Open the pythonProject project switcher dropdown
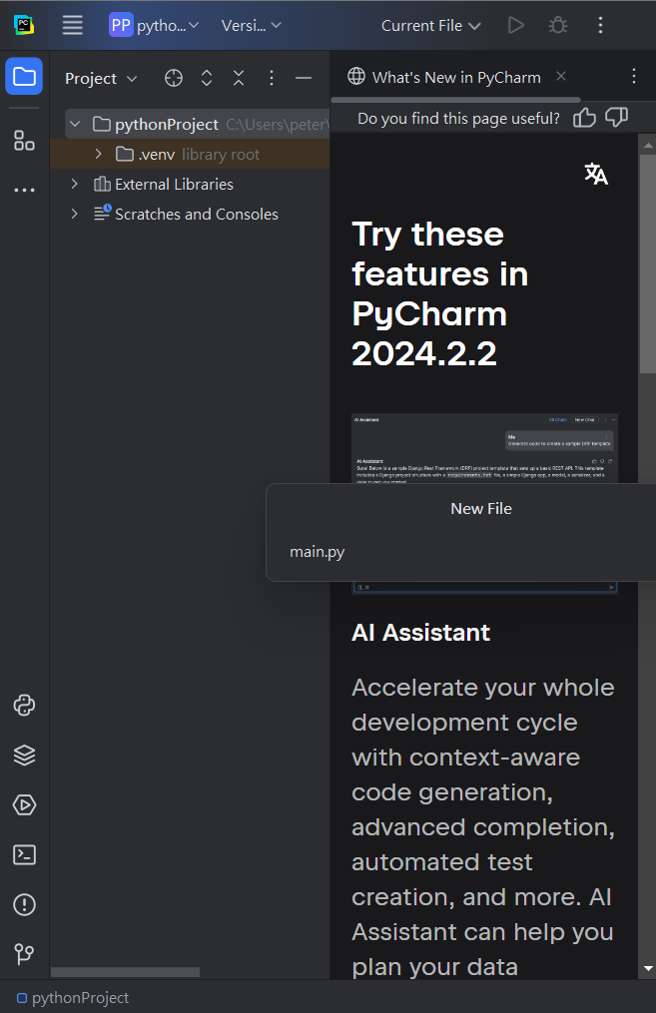This screenshot has width=656, height=1013. [x=154, y=25]
